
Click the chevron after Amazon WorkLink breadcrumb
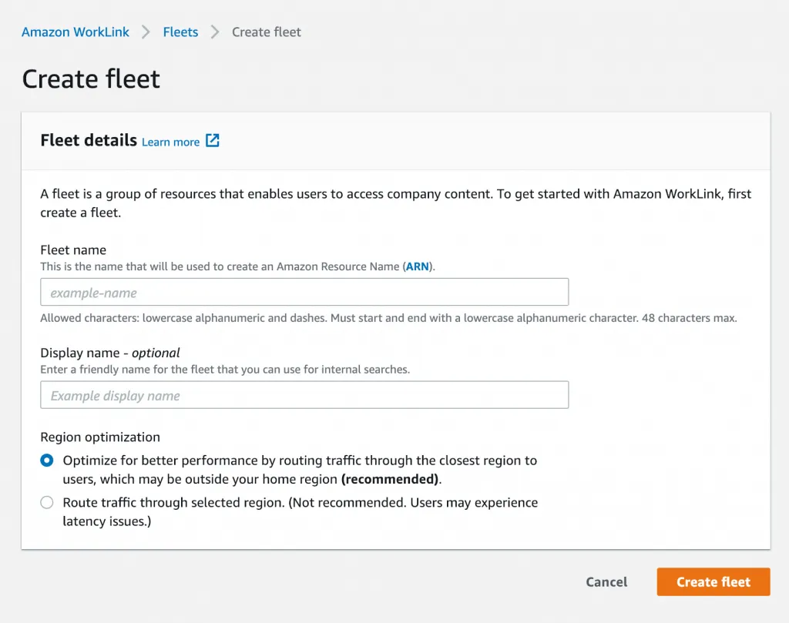pos(146,32)
